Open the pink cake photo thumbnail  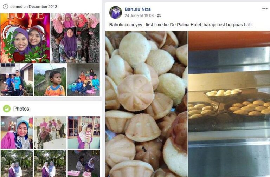coord(84,163)
